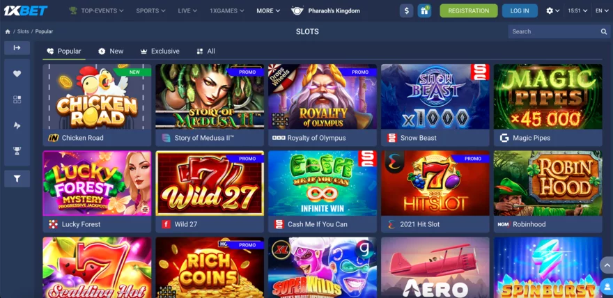Screen dimensions: 613x298
Task: Open the EN language dropdown
Action: (602, 10)
